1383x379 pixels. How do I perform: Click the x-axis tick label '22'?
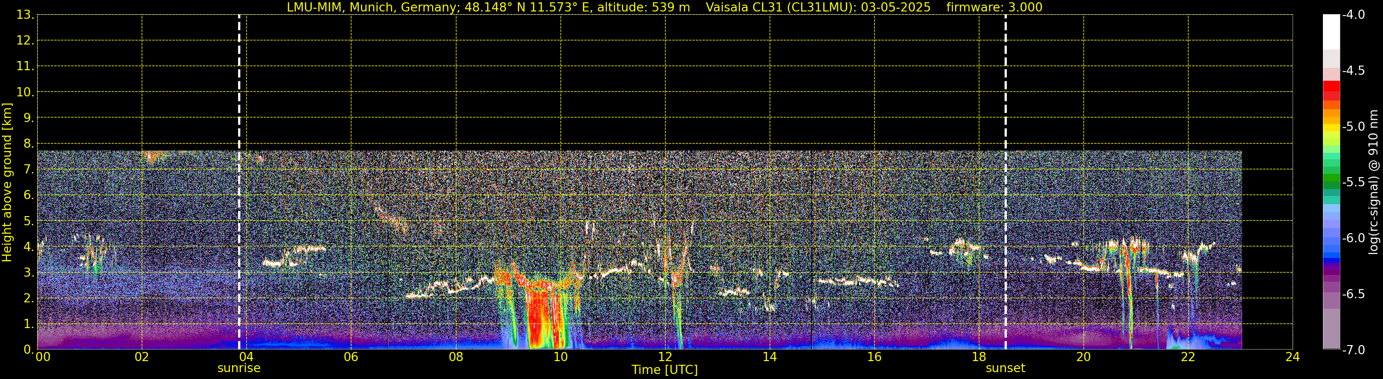(1188, 357)
